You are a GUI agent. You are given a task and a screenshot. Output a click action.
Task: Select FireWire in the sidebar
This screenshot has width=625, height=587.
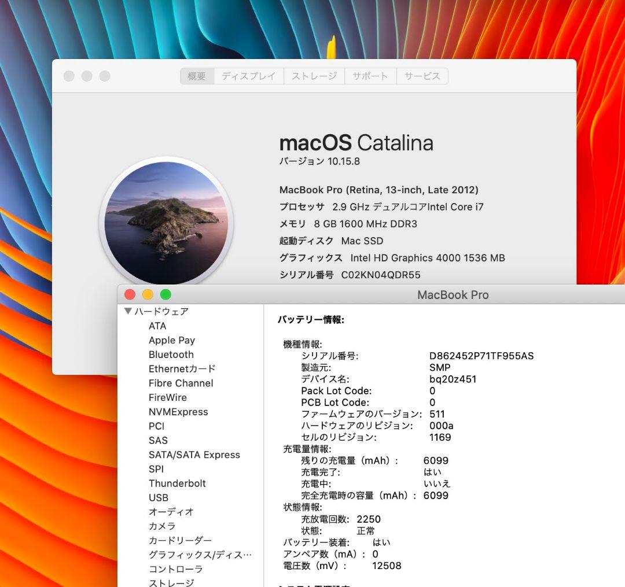168,397
